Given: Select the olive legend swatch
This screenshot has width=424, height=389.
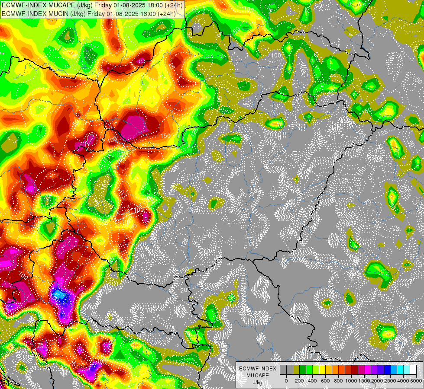Looking at the screenshot, I should click(296, 370).
